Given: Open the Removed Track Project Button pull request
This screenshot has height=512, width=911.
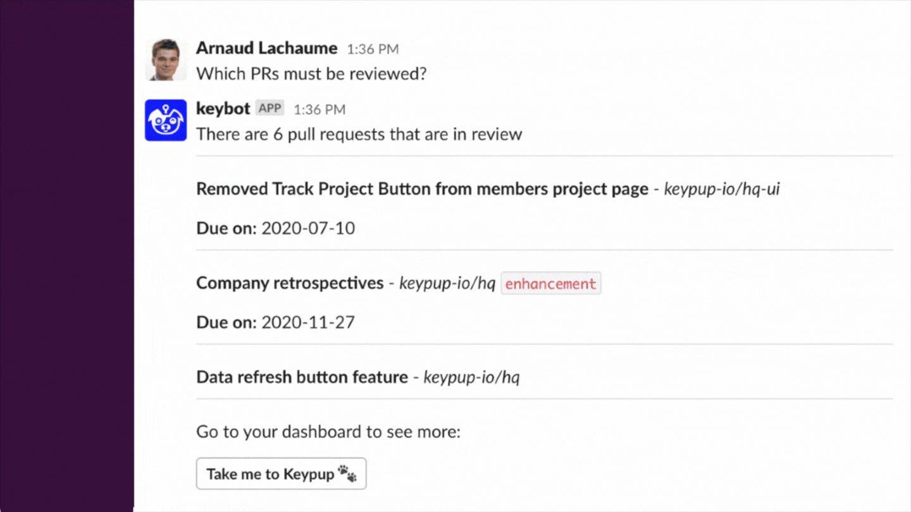Looking at the screenshot, I should coord(422,189).
